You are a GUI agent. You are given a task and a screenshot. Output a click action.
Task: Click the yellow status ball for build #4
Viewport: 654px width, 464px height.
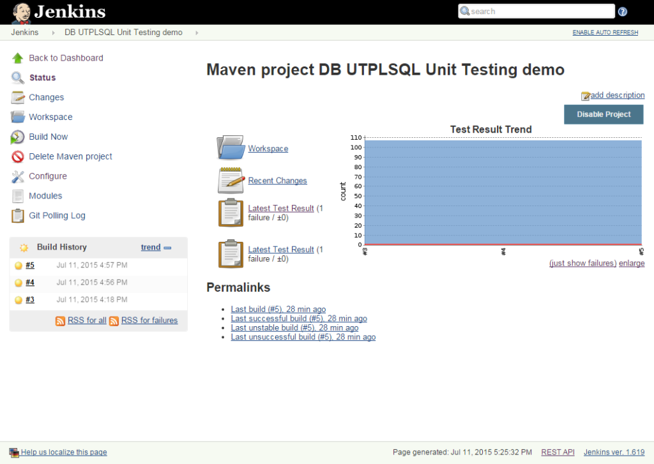click(x=19, y=283)
